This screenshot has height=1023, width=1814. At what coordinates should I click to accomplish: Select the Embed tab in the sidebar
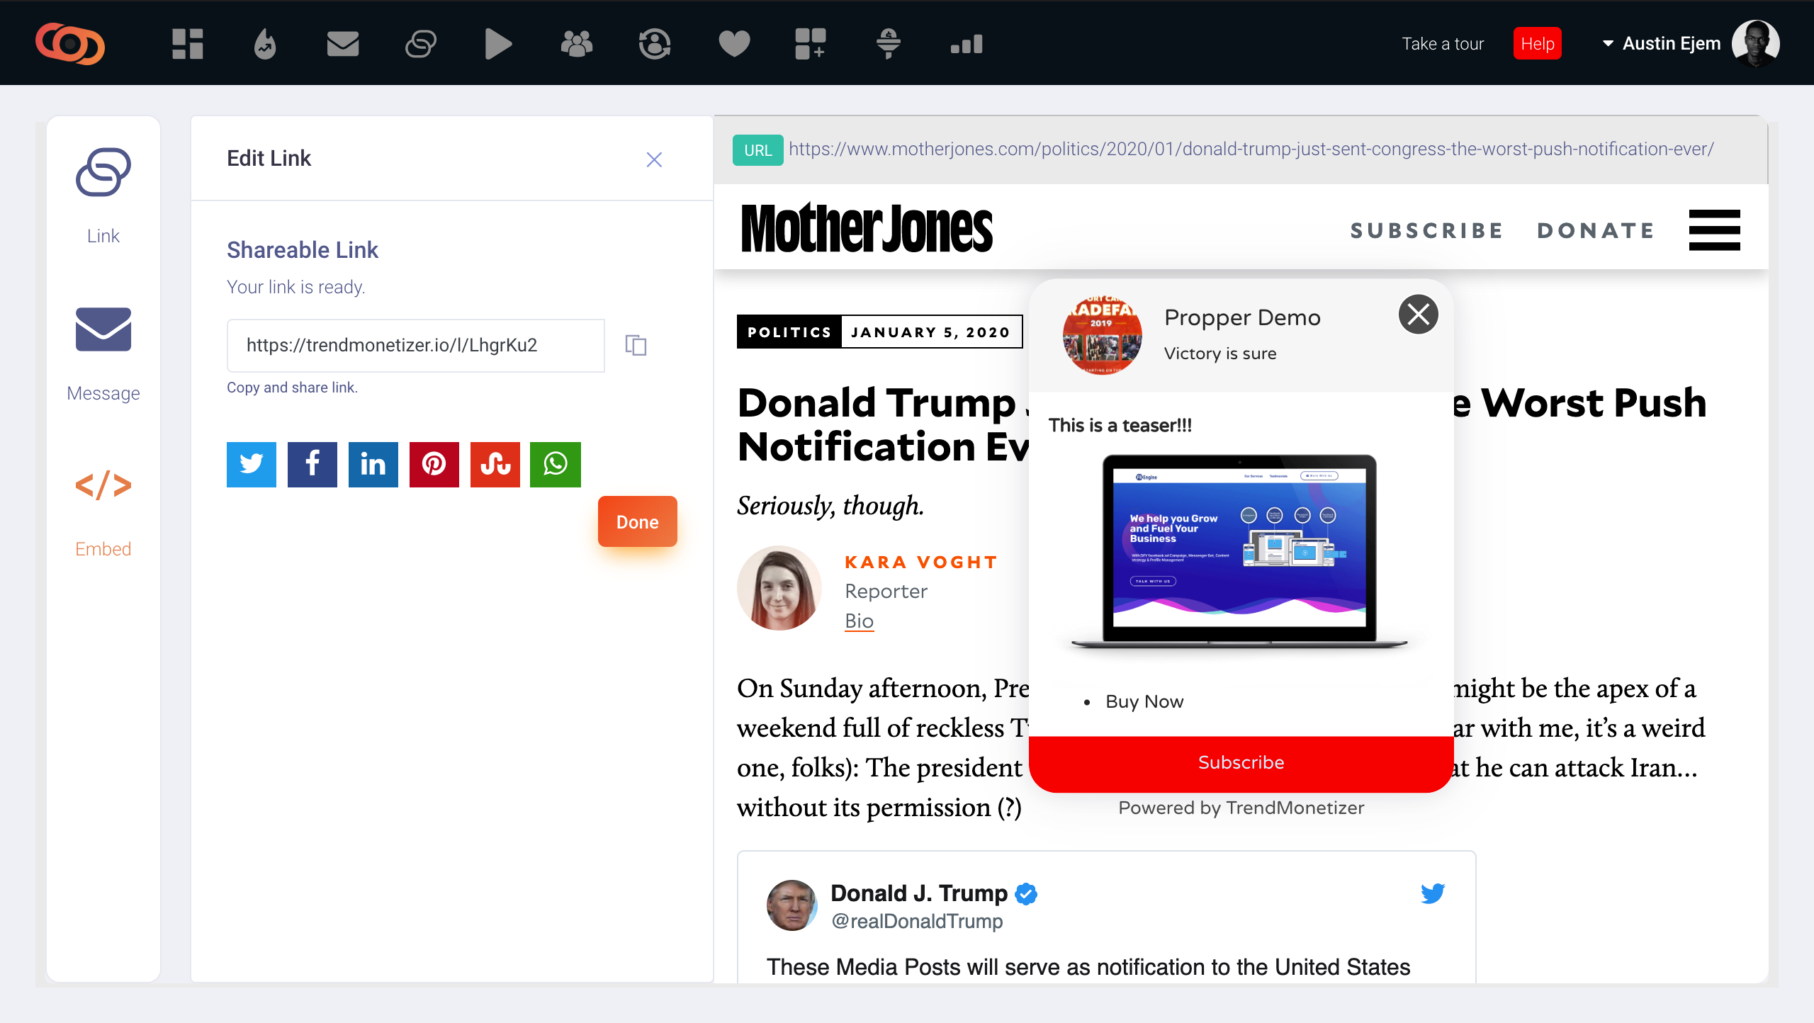[103, 514]
